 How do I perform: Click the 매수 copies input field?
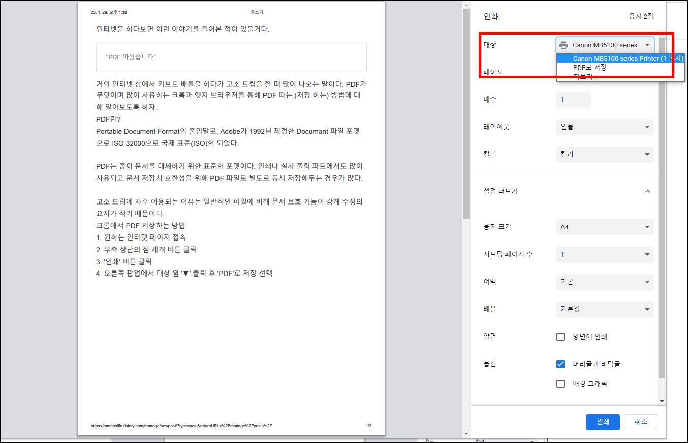tap(573, 100)
